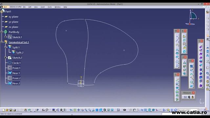
Task: Close the W toolbar
Action: tap(178, 31)
